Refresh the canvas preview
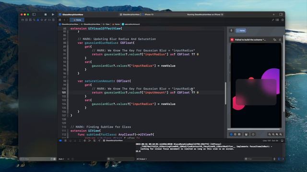 tap(280, 40)
